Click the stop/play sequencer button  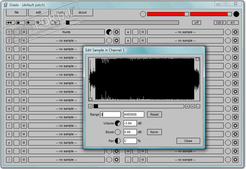[20, 23]
